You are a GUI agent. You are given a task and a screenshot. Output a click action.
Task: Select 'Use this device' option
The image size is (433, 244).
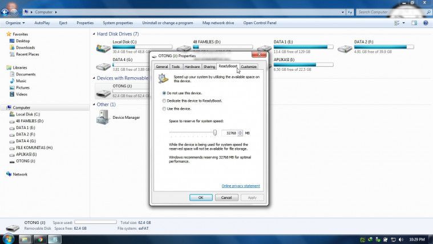coord(164,109)
